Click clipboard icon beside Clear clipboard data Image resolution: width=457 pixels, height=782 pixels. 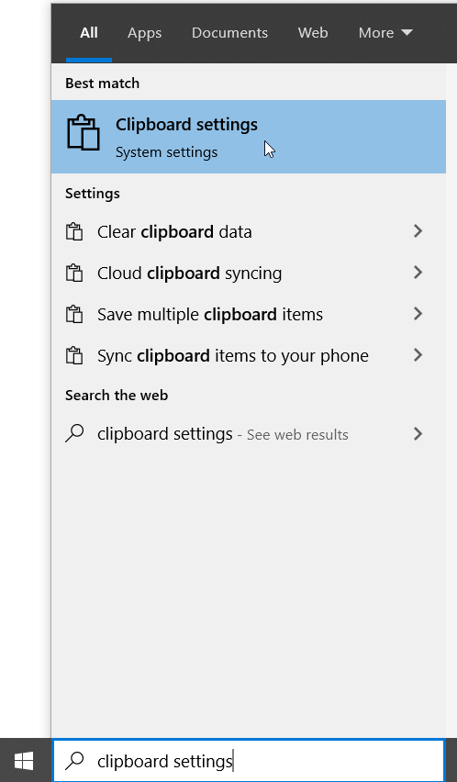(x=74, y=232)
